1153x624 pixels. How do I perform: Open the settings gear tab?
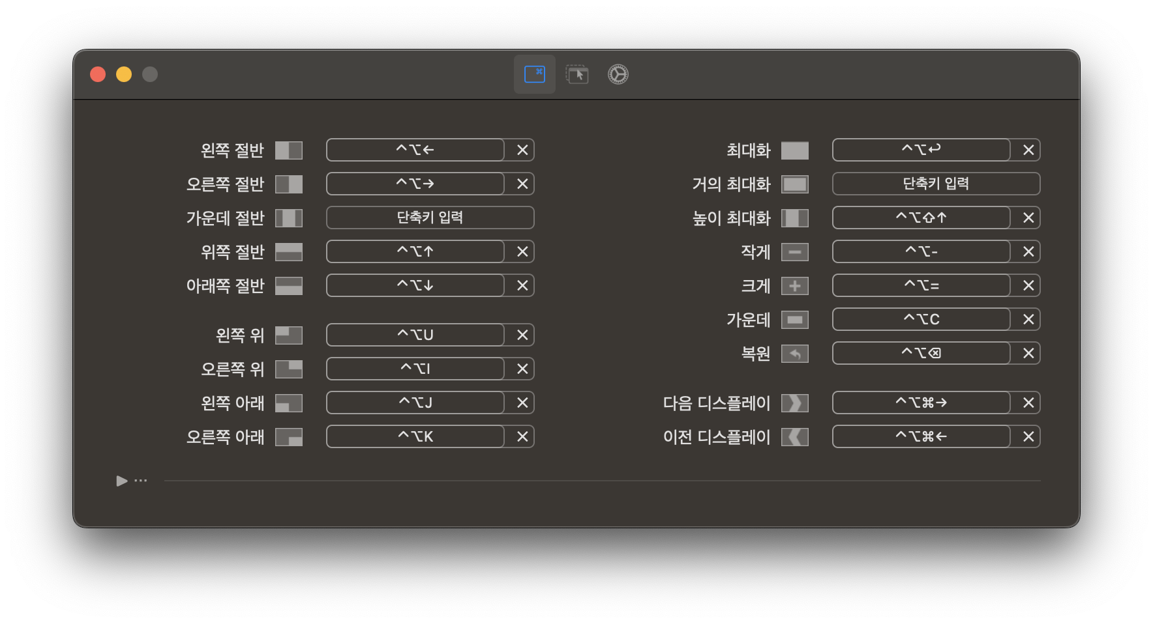tap(618, 74)
